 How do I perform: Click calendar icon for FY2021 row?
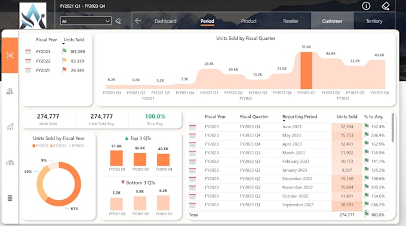tap(28, 70)
